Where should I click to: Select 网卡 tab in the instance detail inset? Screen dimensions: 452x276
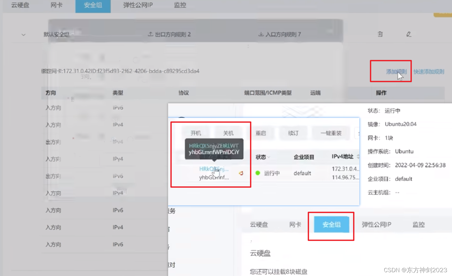point(295,225)
